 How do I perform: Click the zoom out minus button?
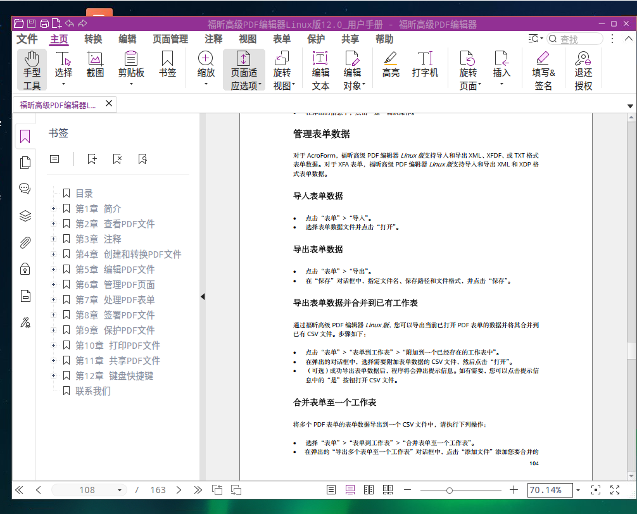coord(408,490)
